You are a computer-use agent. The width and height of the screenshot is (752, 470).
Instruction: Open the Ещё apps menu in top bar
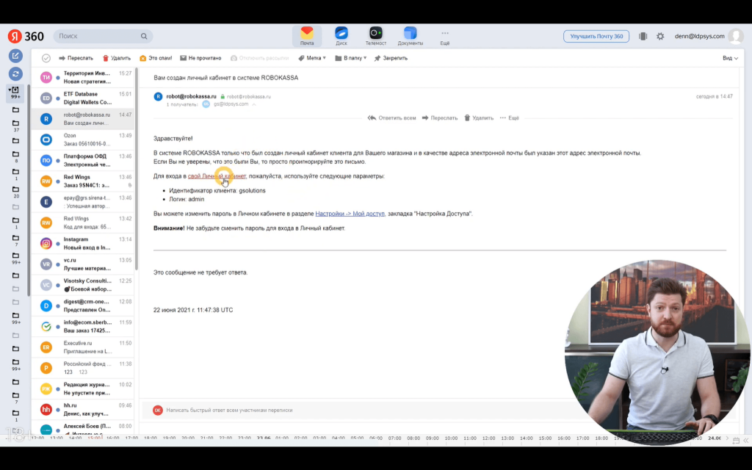(445, 37)
